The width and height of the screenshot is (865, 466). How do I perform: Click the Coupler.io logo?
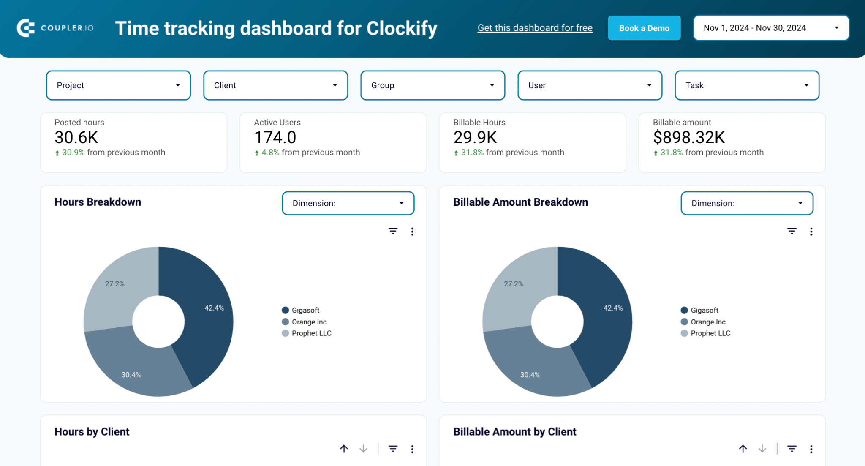tap(55, 28)
